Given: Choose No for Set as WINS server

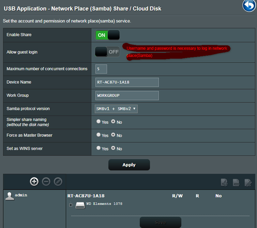Looking at the screenshot, I should [x=113, y=148].
